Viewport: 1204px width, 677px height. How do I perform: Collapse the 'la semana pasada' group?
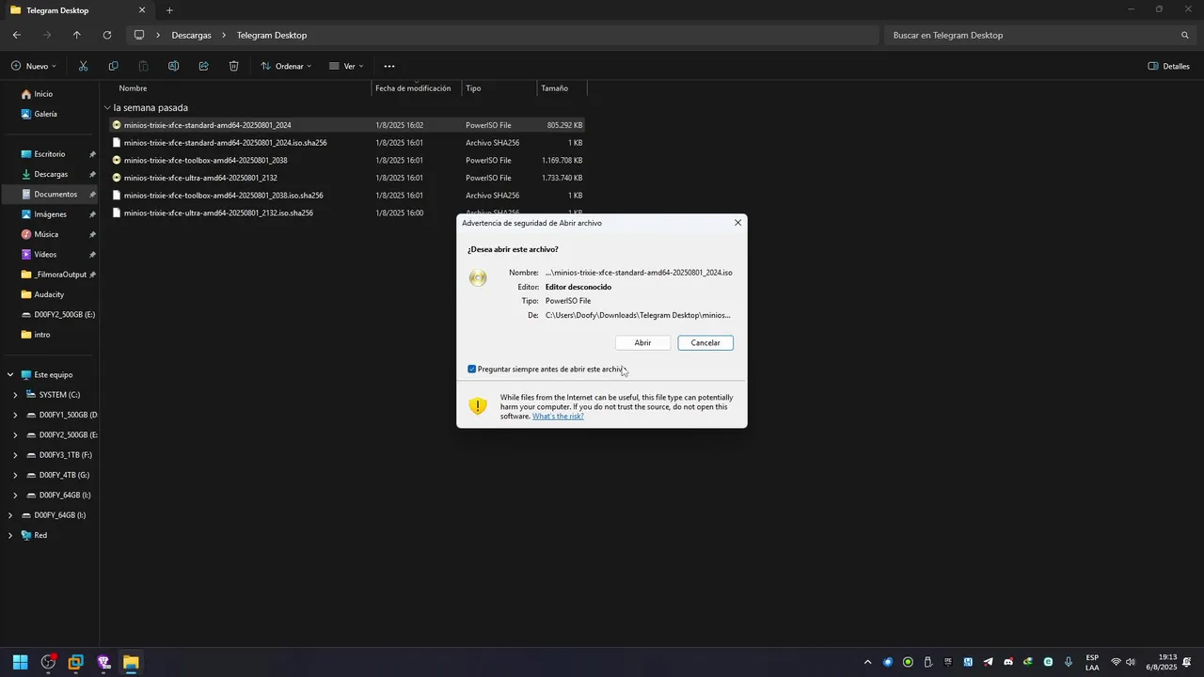107,107
